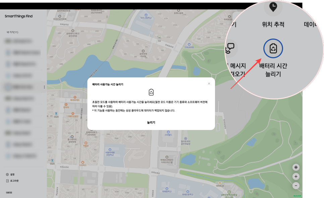Click 위치 추적 icon in magnified callout

click(x=273, y=7)
